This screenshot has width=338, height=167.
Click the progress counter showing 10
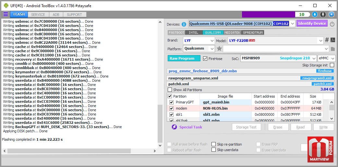click(x=302, y=15)
